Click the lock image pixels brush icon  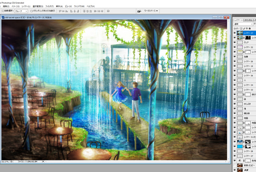point(244,29)
